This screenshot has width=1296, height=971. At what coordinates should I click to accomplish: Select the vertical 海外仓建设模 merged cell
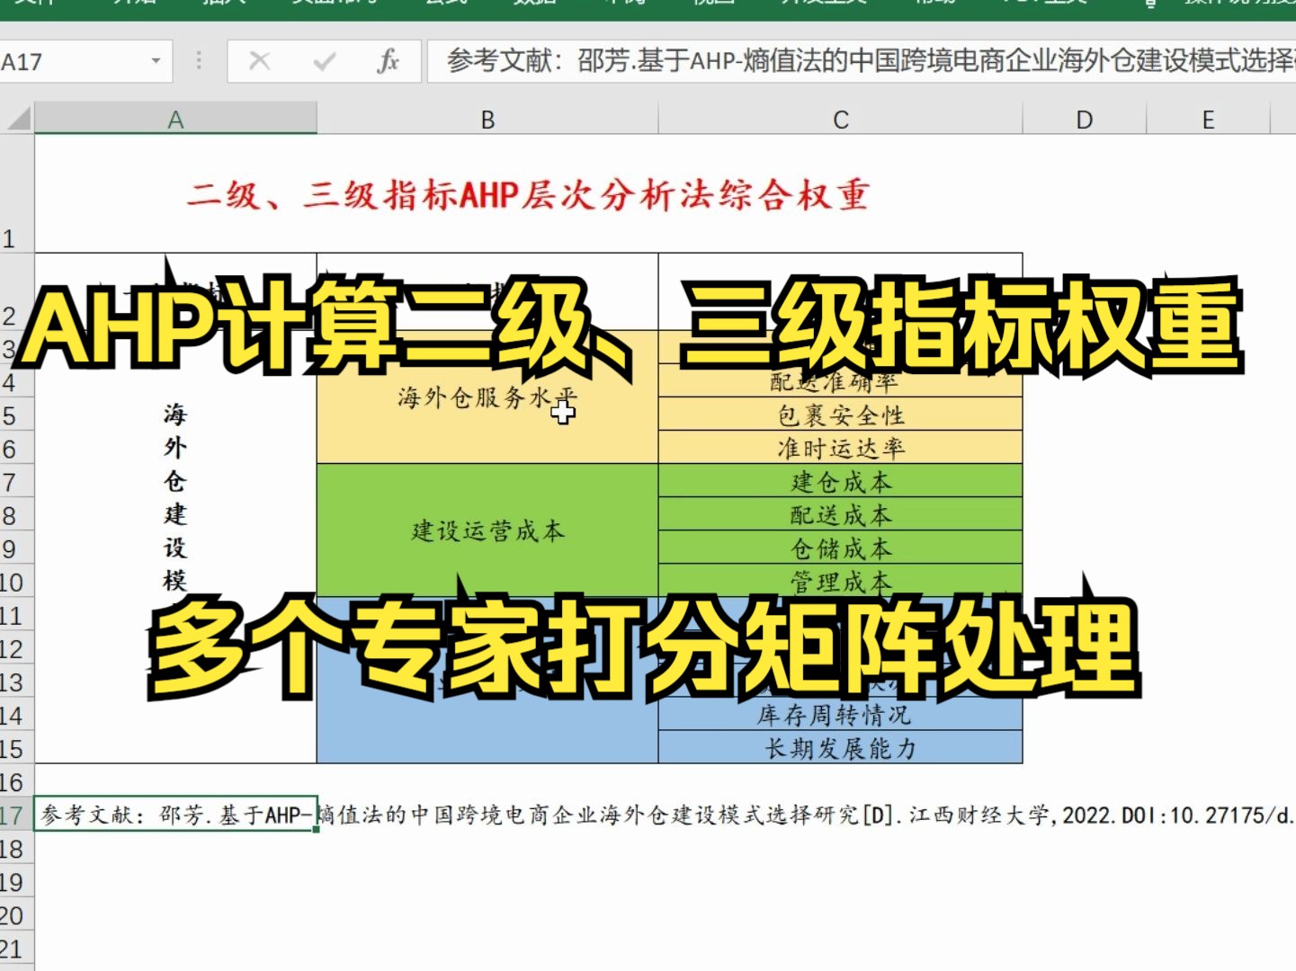tap(175, 547)
